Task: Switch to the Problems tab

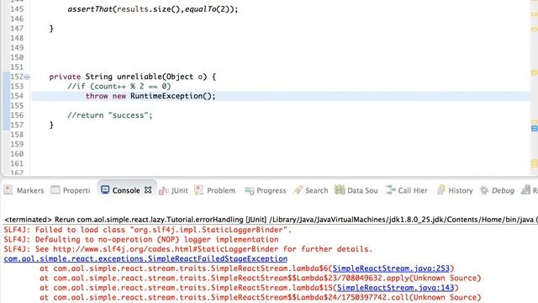Action: (215, 190)
